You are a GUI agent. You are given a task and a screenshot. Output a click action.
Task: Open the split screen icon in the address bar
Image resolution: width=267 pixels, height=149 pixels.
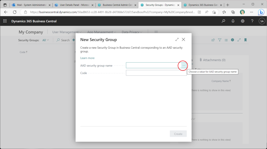click(x=199, y=12)
